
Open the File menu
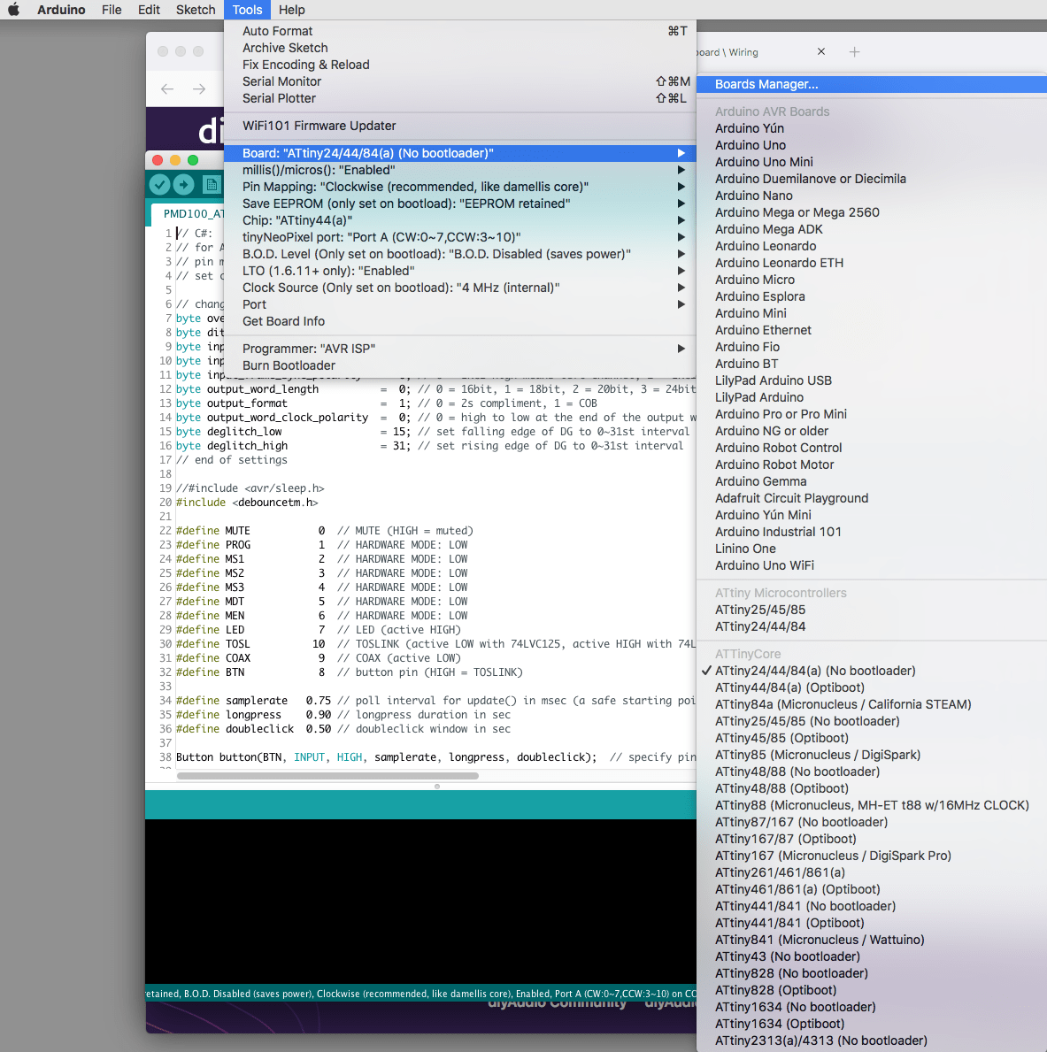[x=112, y=10]
